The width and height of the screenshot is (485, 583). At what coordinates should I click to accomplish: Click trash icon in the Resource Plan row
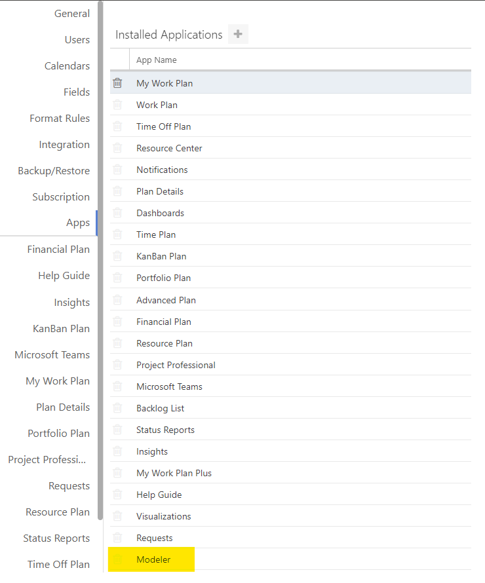[x=117, y=343]
